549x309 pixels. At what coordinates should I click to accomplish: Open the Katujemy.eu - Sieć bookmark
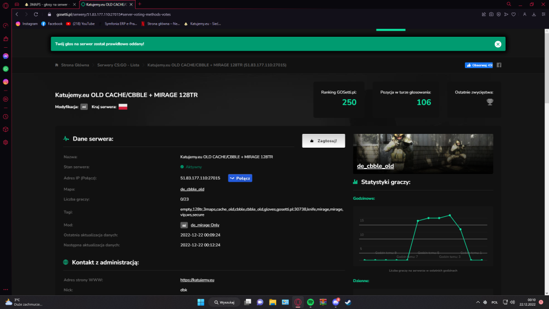coord(203,24)
